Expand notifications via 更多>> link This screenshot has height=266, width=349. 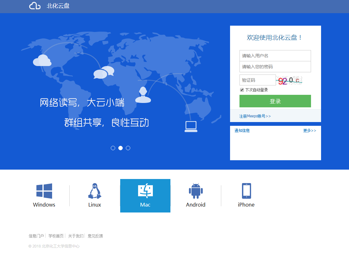(309, 131)
